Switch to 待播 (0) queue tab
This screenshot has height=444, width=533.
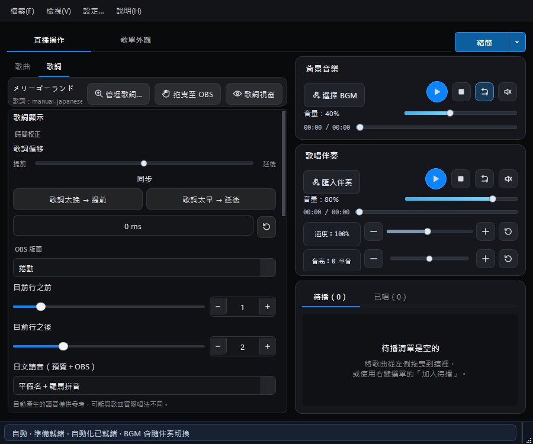330,297
